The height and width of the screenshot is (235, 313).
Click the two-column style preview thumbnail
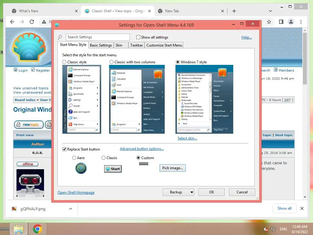pyautogui.click(x=137, y=99)
